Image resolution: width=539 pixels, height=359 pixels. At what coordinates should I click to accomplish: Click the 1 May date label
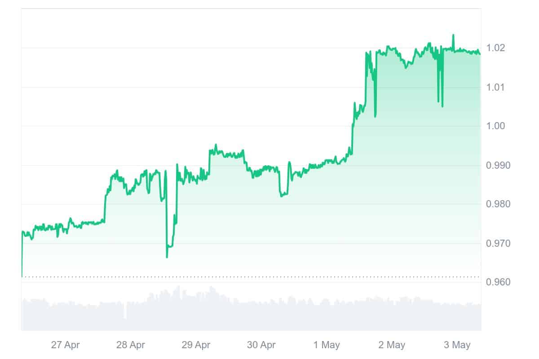click(327, 345)
